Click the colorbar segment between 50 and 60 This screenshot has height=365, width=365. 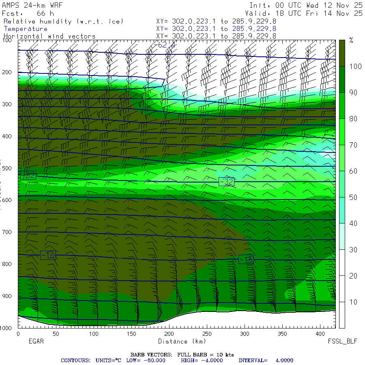[x=342, y=184]
